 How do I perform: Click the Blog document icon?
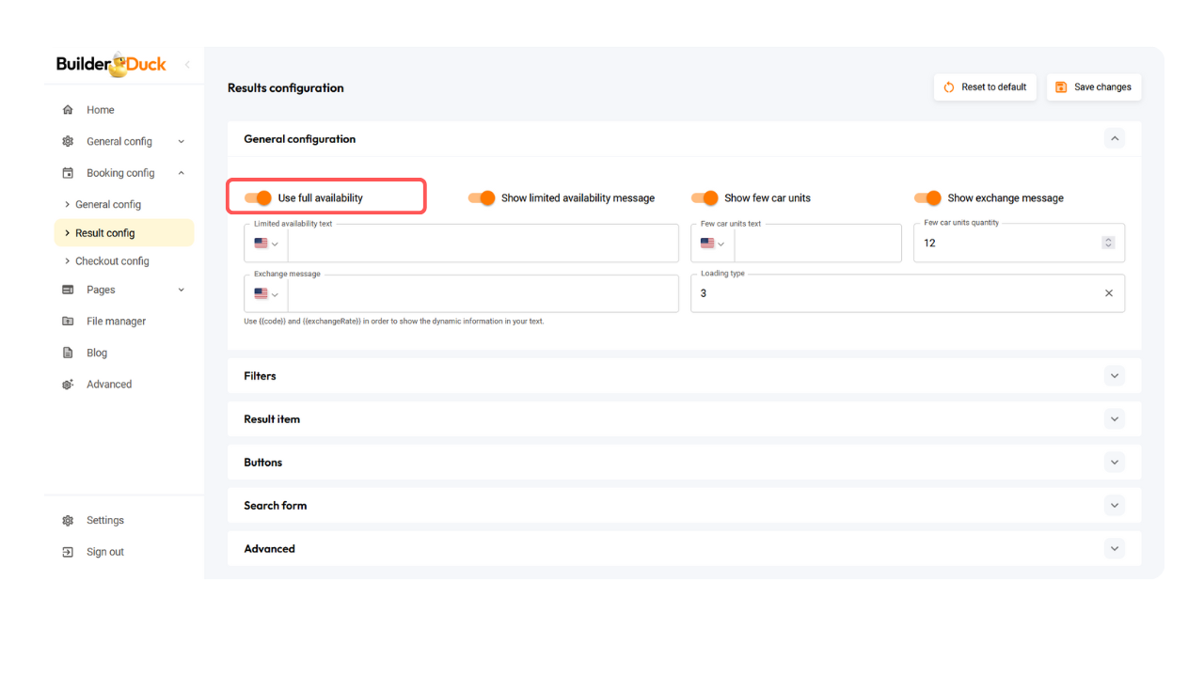pos(68,353)
